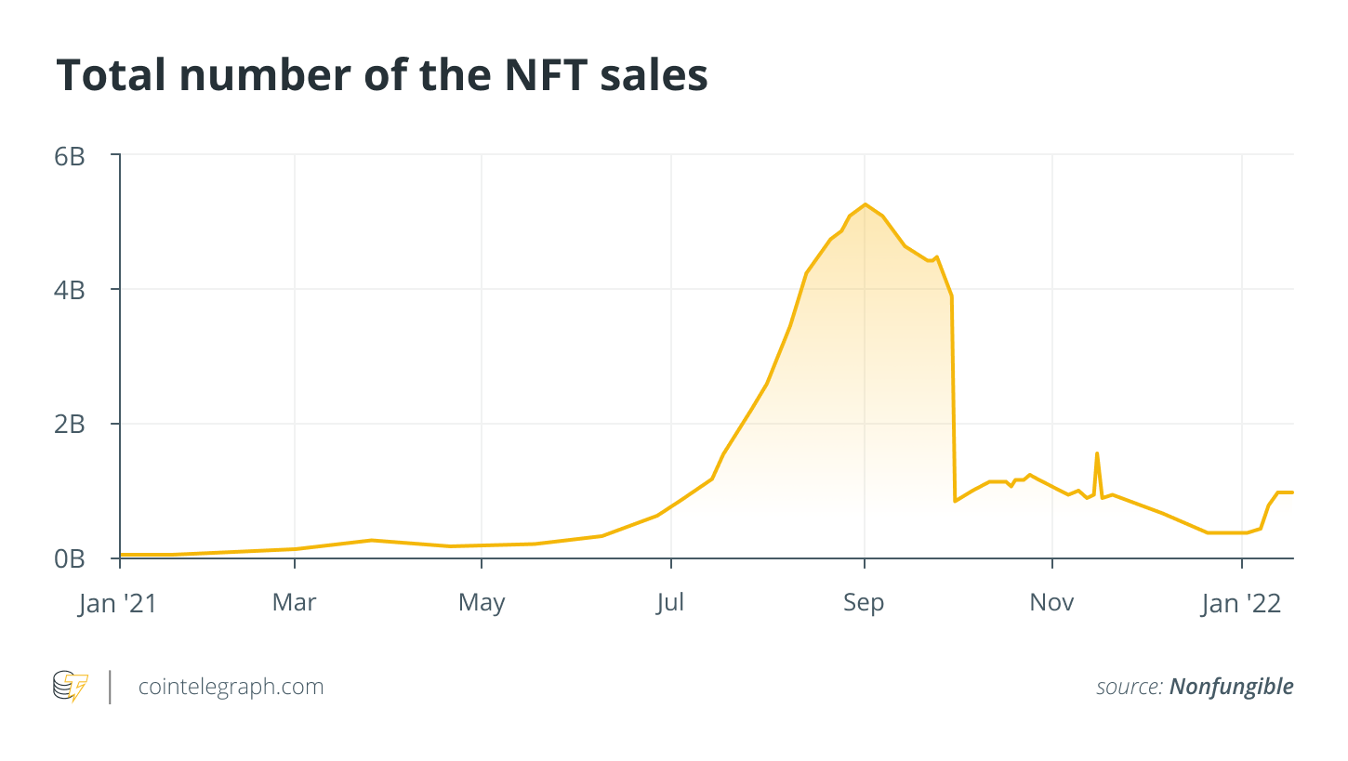Click the Cointelegraph coin logo icon
1348x761 pixels.
pos(71,687)
